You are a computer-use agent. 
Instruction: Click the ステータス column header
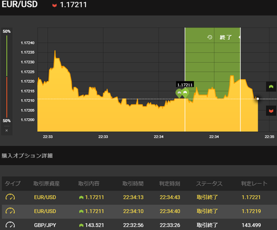(209, 183)
